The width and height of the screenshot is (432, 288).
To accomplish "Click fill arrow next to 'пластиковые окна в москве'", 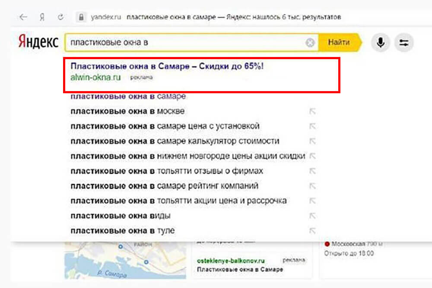I will pos(312,111).
